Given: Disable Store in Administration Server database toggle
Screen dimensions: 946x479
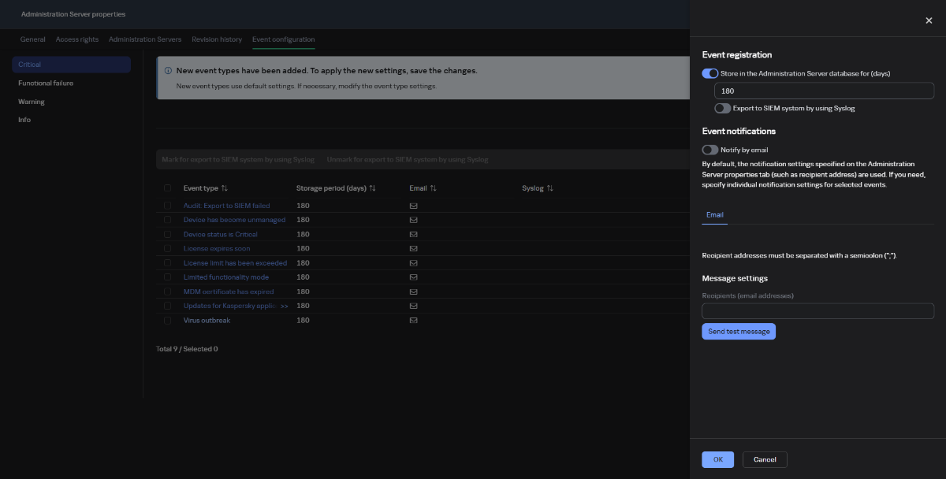Looking at the screenshot, I should [710, 73].
